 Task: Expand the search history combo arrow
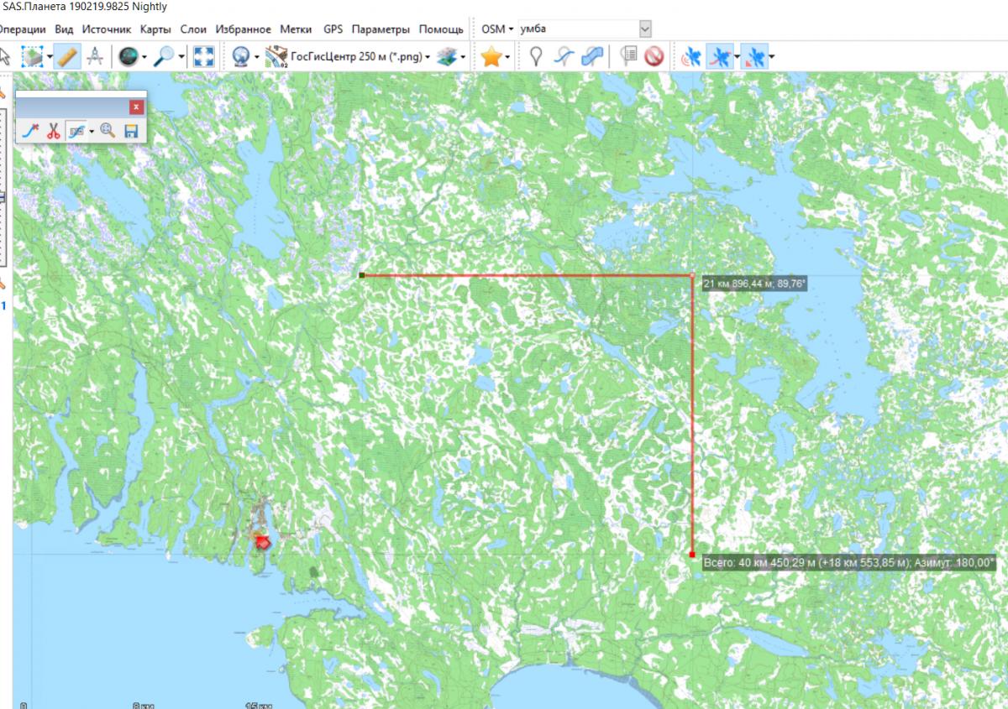pyautogui.click(x=645, y=29)
